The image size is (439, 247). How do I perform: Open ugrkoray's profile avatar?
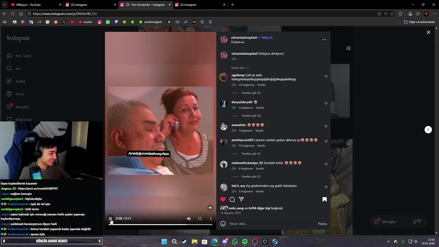(x=224, y=77)
